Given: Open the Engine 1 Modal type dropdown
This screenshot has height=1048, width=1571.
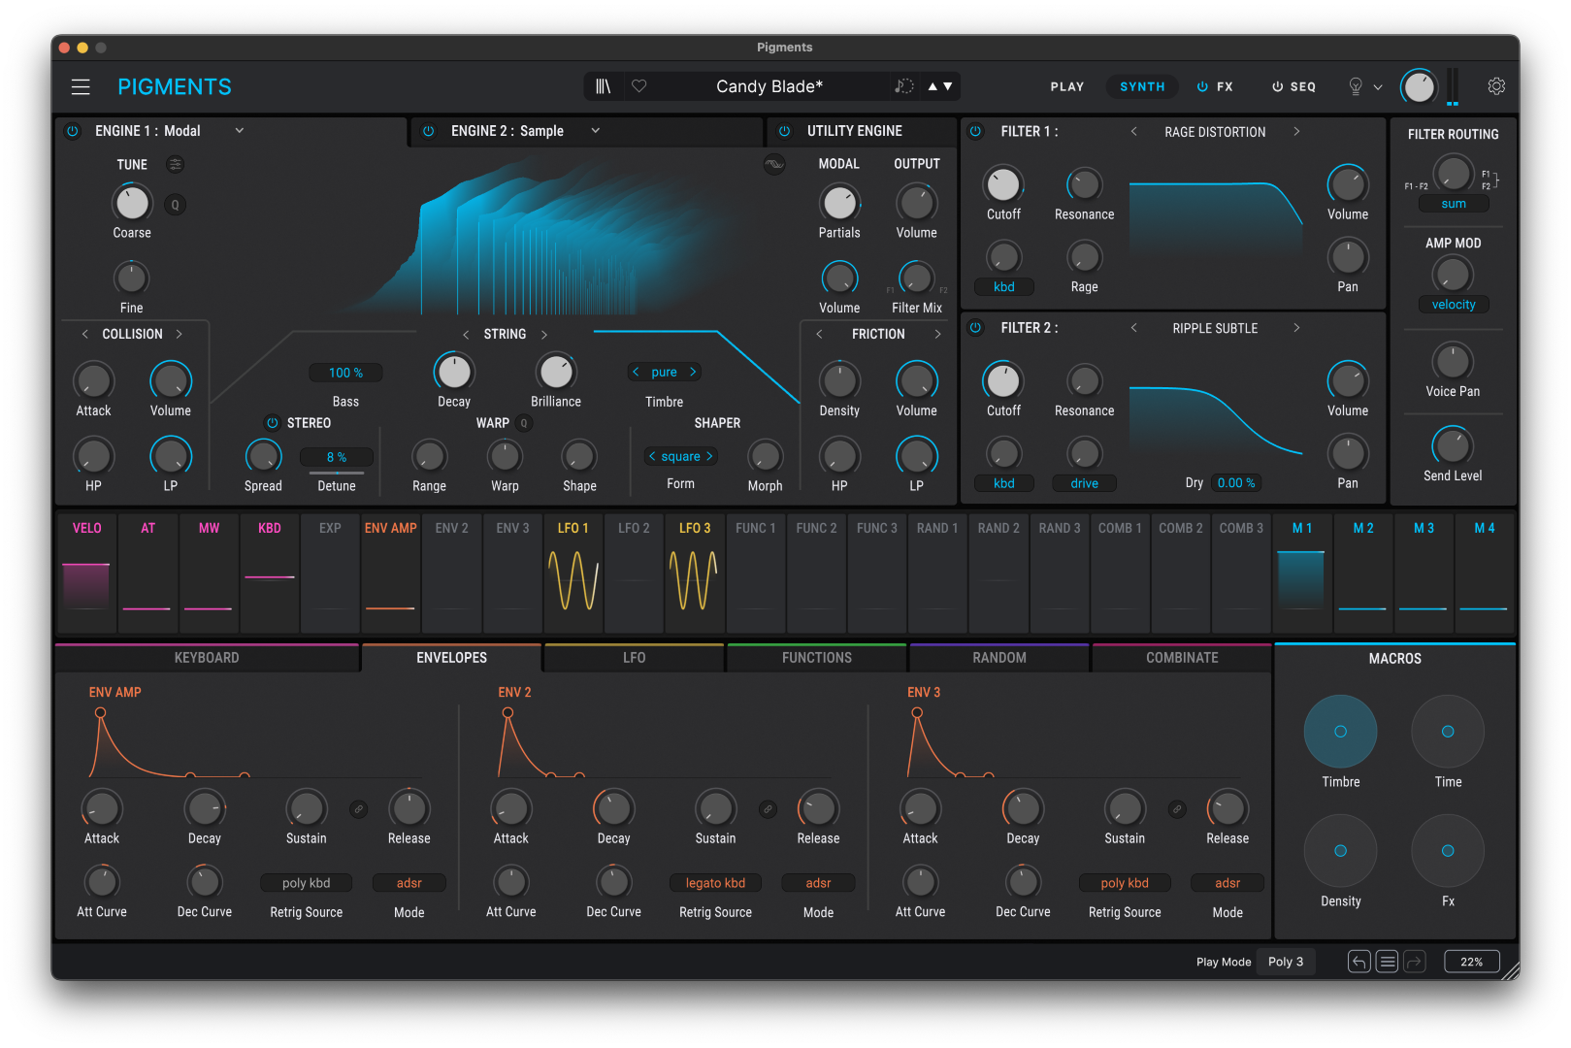Looking at the screenshot, I should (239, 131).
